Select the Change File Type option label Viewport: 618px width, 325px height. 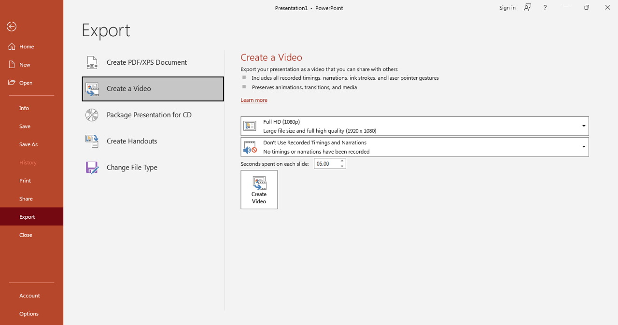point(132,167)
